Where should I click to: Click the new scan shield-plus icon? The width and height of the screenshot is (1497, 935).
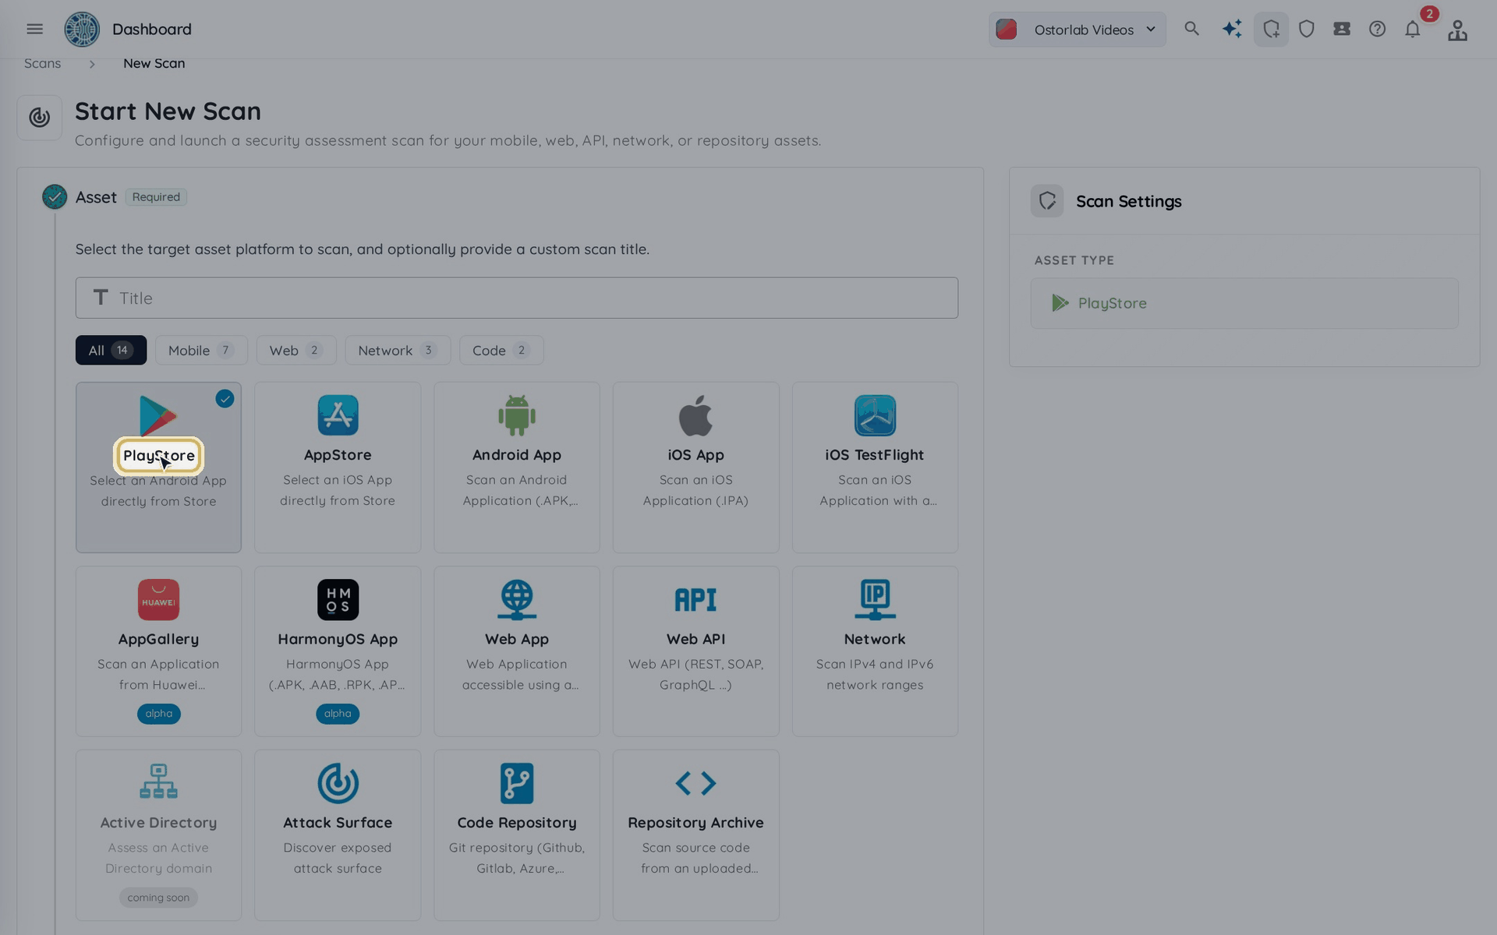(x=1271, y=30)
